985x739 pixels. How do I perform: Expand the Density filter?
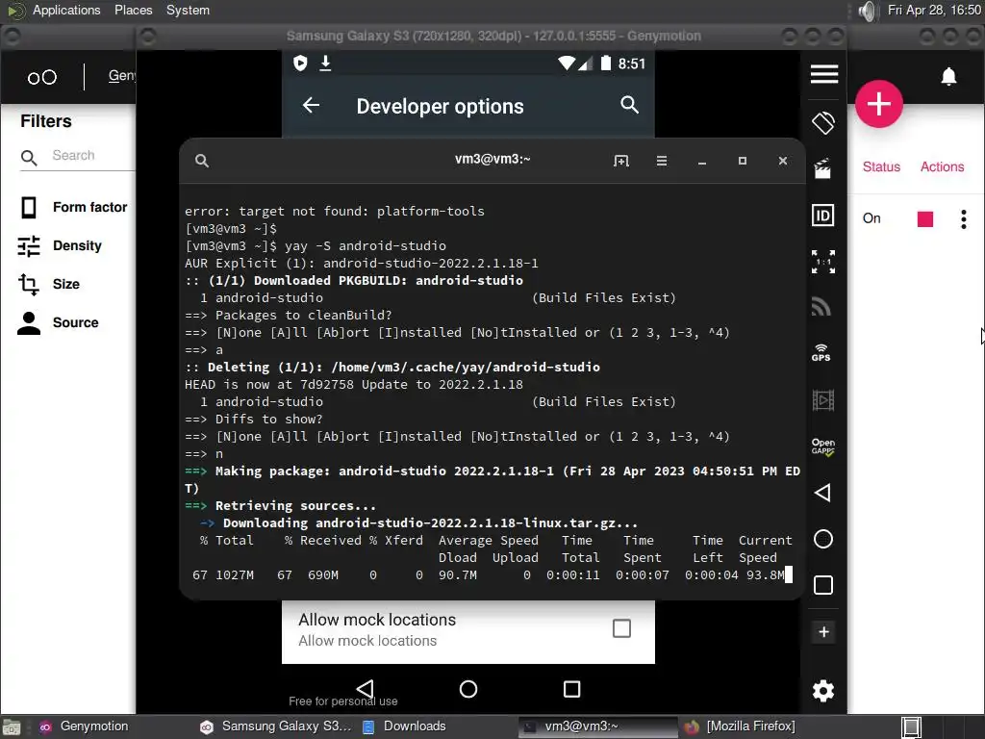pyautogui.click(x=61, y=245)
